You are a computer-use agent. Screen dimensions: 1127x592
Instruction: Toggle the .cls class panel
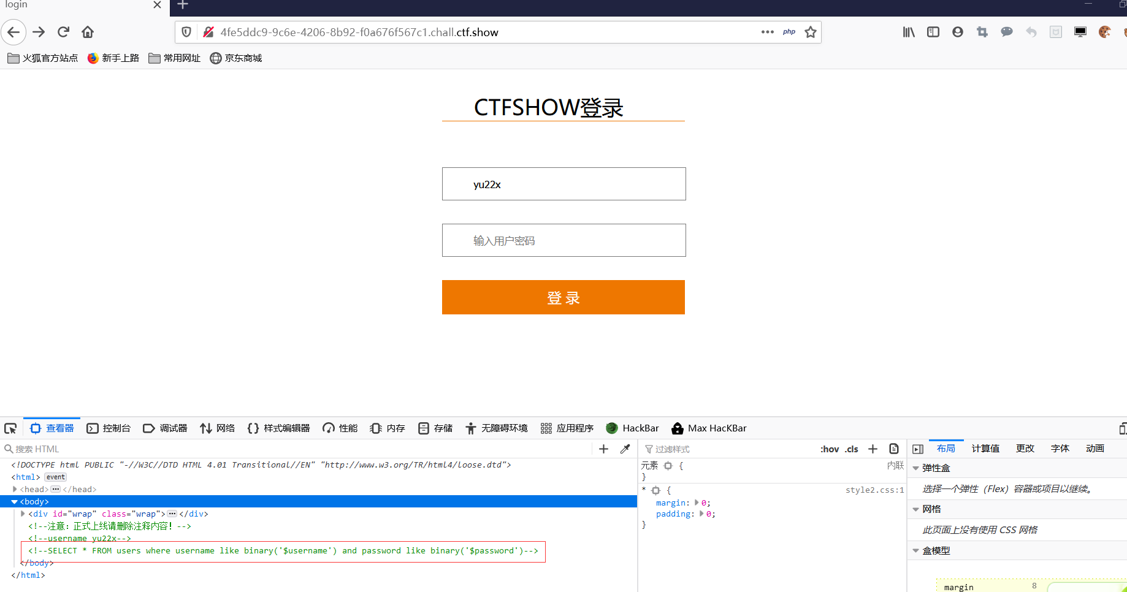(x=852, y=449)
